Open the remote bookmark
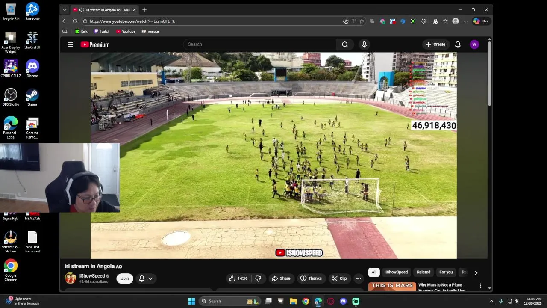This screenshot has width=547, height=308. point(150,31)
